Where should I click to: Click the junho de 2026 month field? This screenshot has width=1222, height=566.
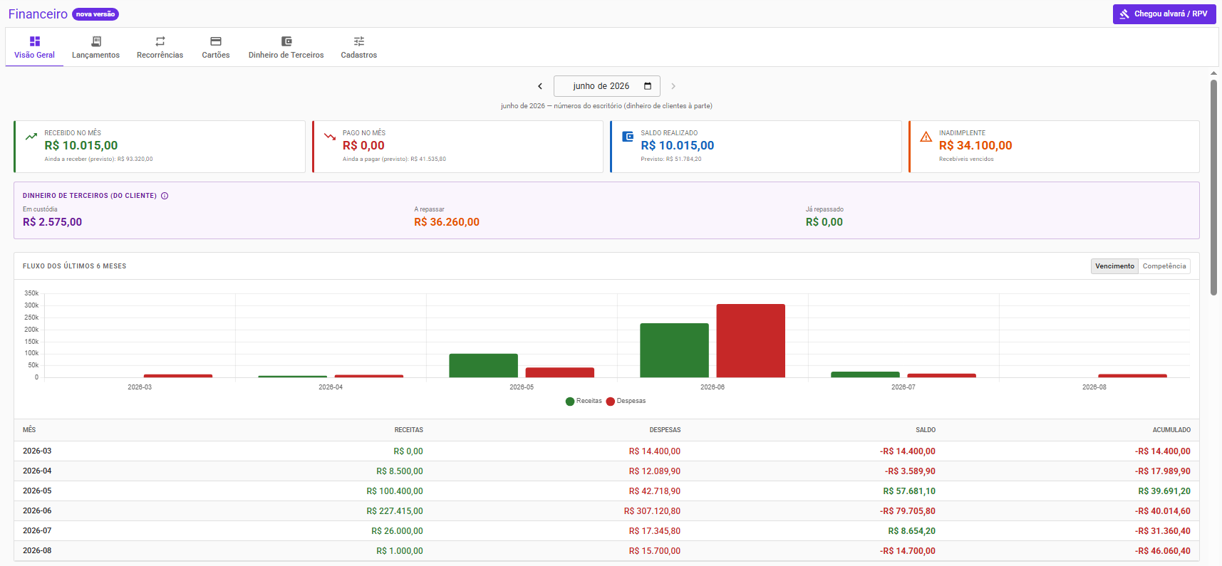pyautogui.click(x=607, y=86)
